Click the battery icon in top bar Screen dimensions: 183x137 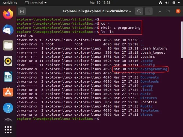174,3
